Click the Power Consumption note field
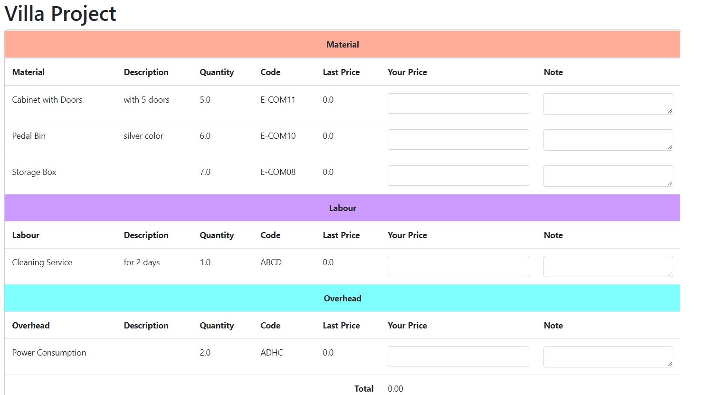 [x=608, y=357]
